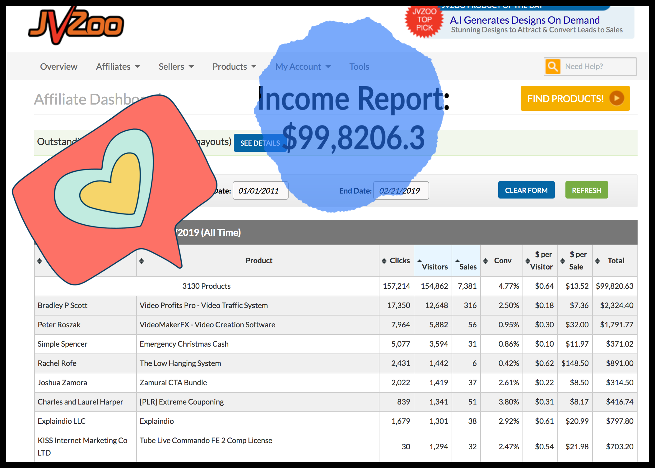
Task: Click the orange search magnifier icon
Action: [553, 66]
